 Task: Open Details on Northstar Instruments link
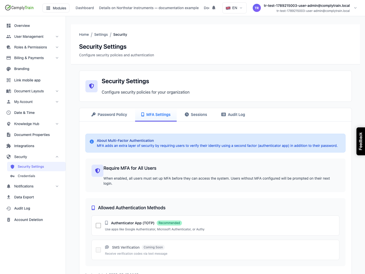point(149,8)
